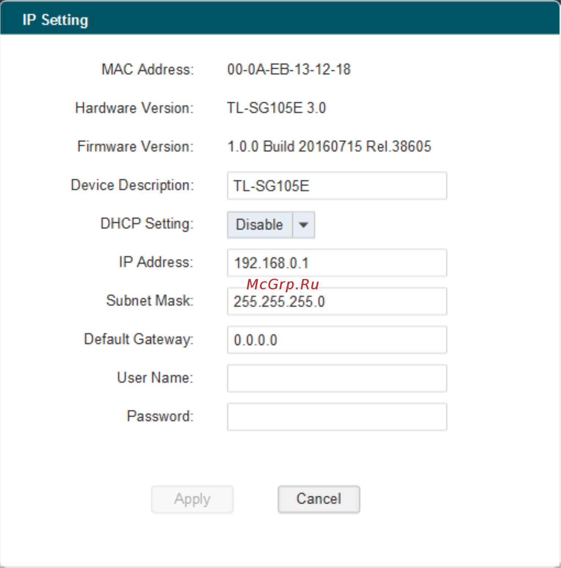This screenshot has width=561, height=568.
Task: Focus the IP Address field
Action: click(337, 263)
